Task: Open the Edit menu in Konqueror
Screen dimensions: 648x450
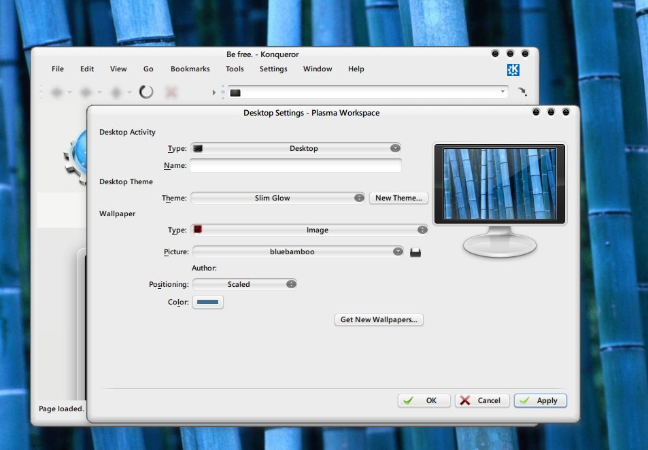Action: pyautogui.click(x=87, y=69)
